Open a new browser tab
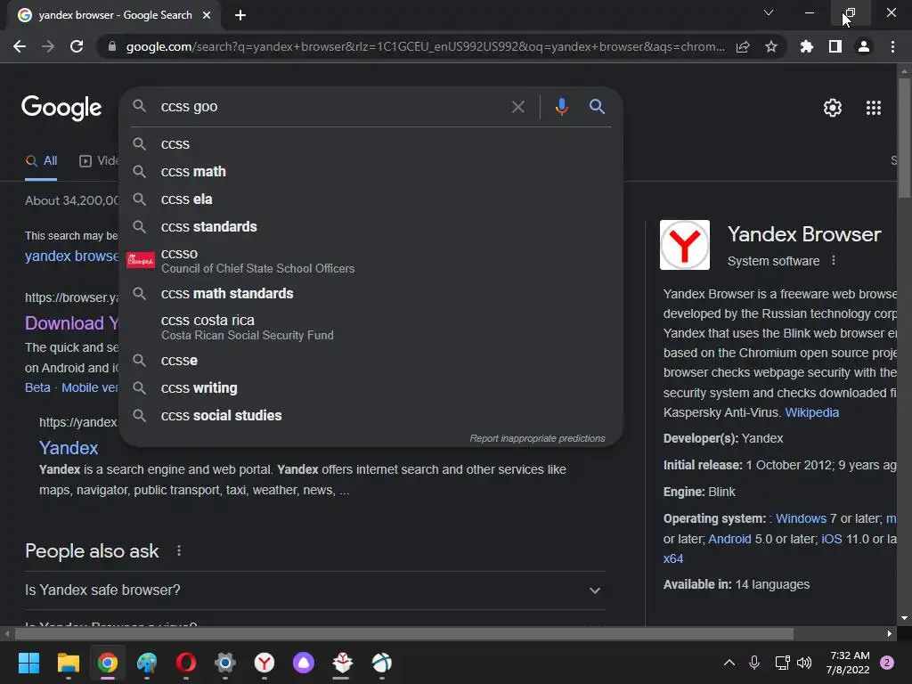Image resolution: width=912 pixels, height=684 pixels. coord(240,15)
